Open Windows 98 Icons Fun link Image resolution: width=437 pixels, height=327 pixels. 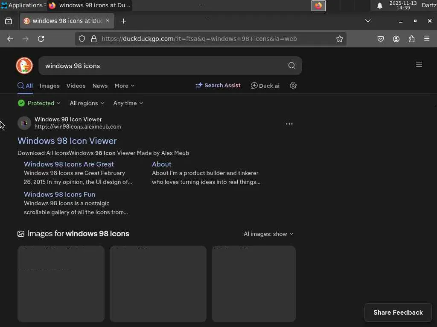coord(60,194)
